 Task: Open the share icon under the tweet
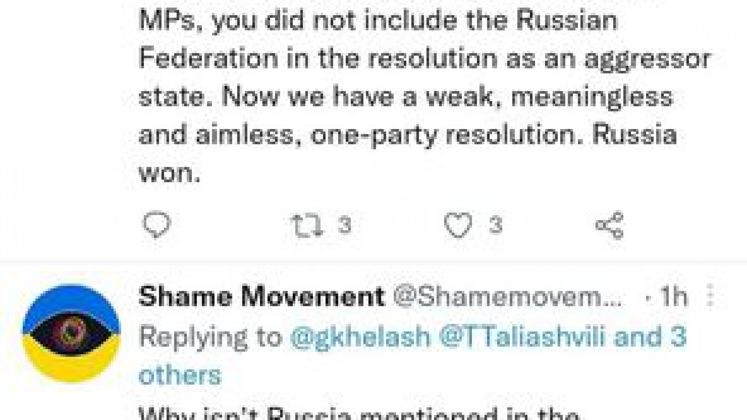pos(609,225)
